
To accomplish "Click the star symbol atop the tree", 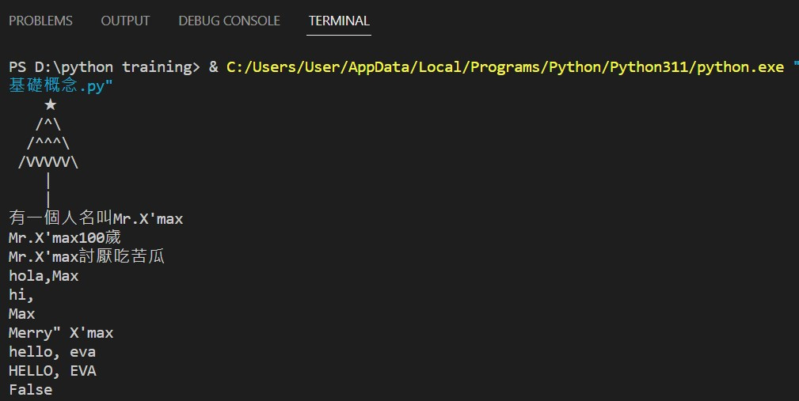I will tap(50, 104).
